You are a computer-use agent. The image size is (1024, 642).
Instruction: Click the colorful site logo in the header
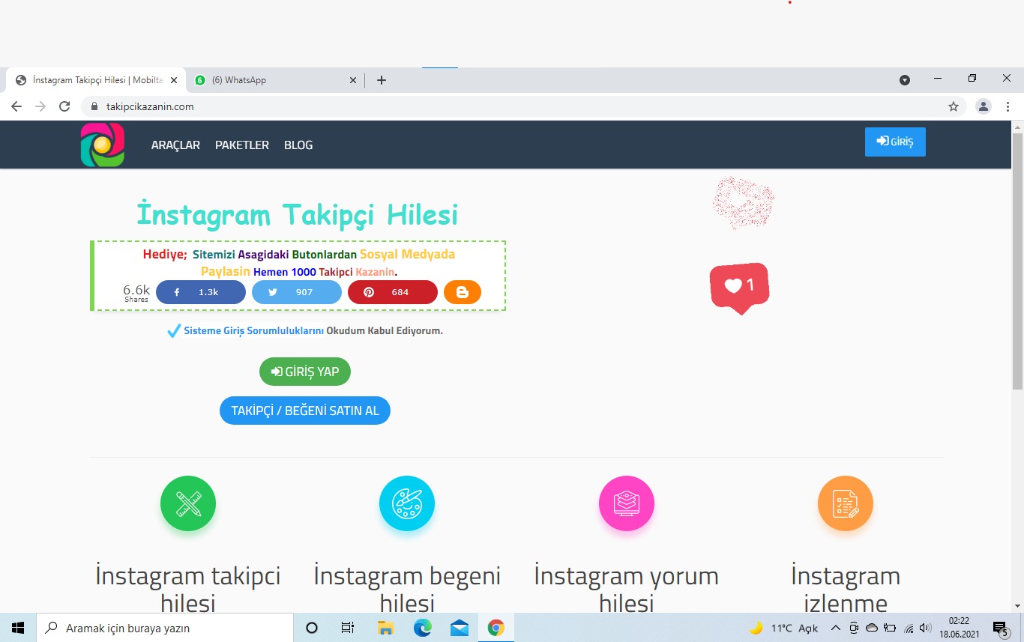click(103, 145)
